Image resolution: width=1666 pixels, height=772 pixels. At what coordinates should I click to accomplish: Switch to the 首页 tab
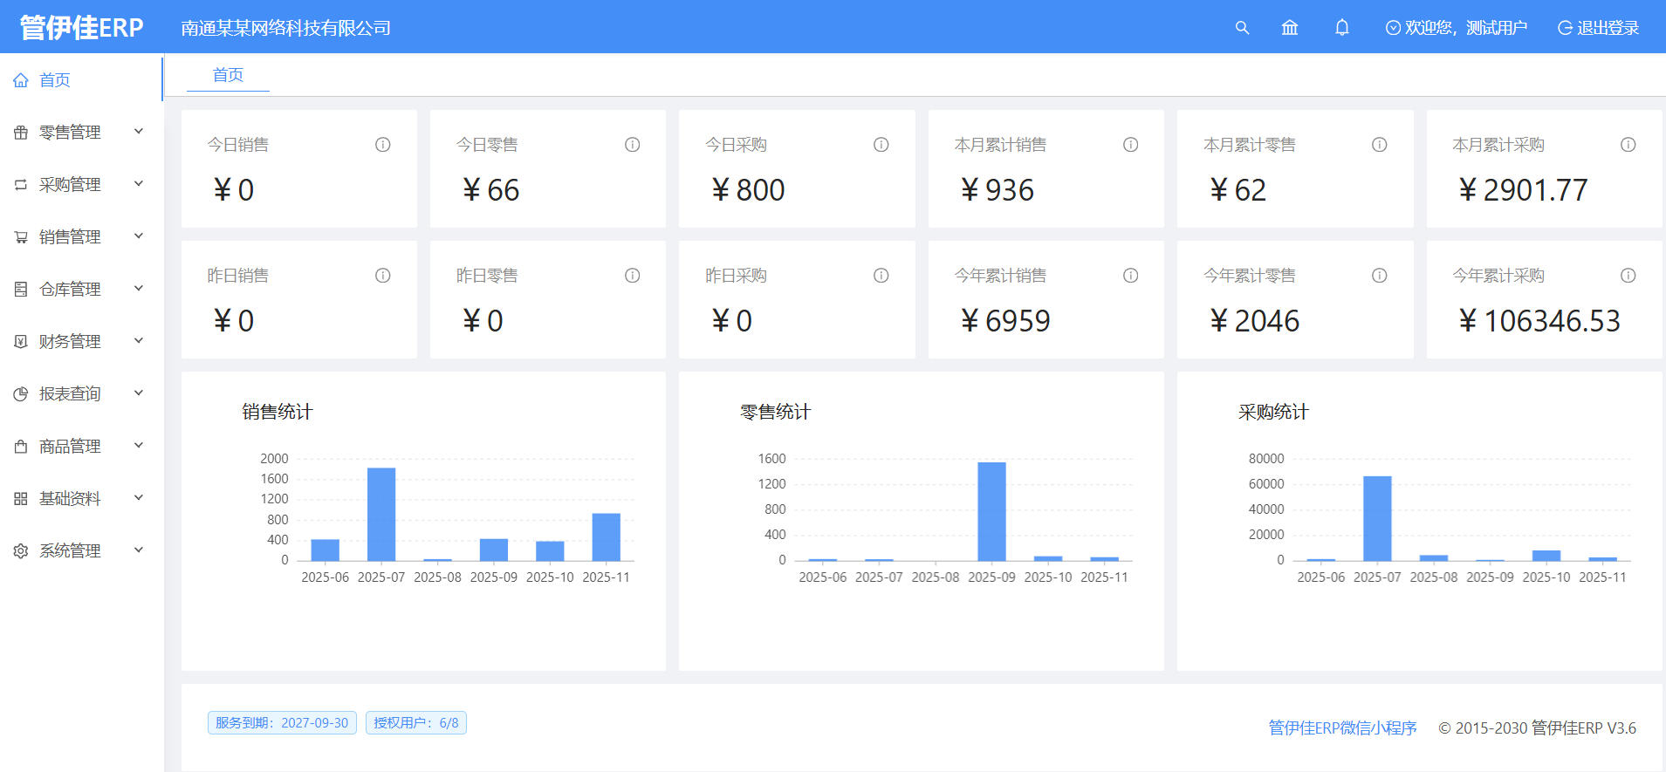click(228, 75)
